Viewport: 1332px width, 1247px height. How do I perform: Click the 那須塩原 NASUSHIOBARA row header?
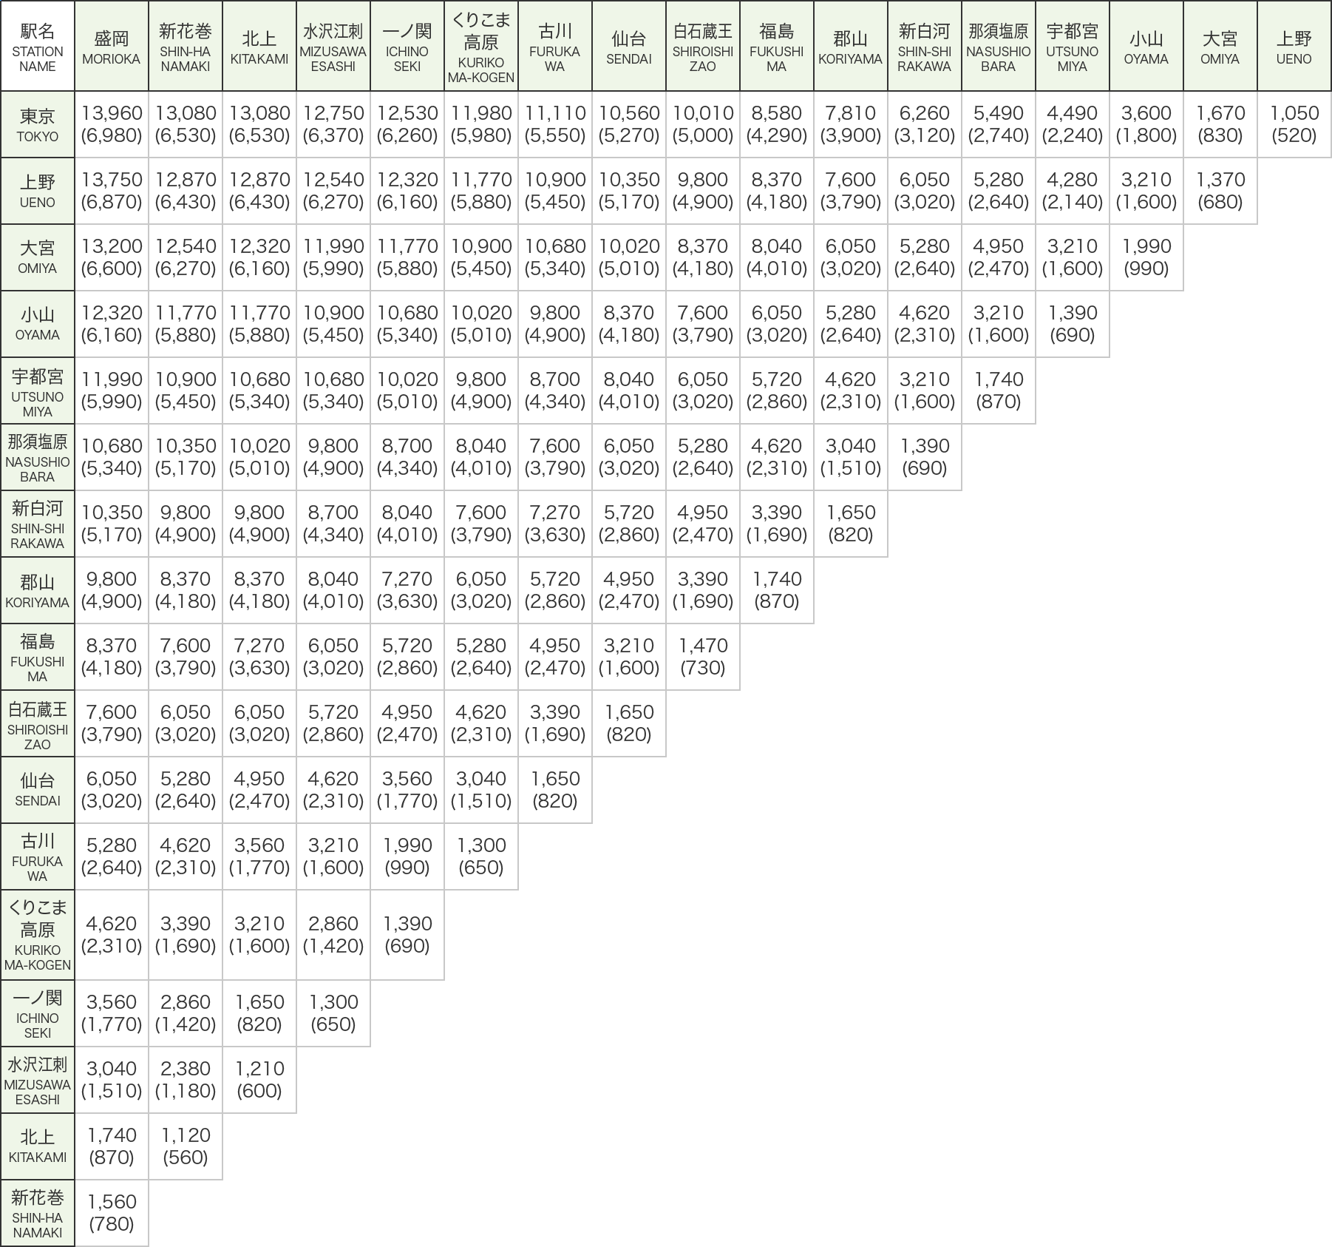pos(37,457)
